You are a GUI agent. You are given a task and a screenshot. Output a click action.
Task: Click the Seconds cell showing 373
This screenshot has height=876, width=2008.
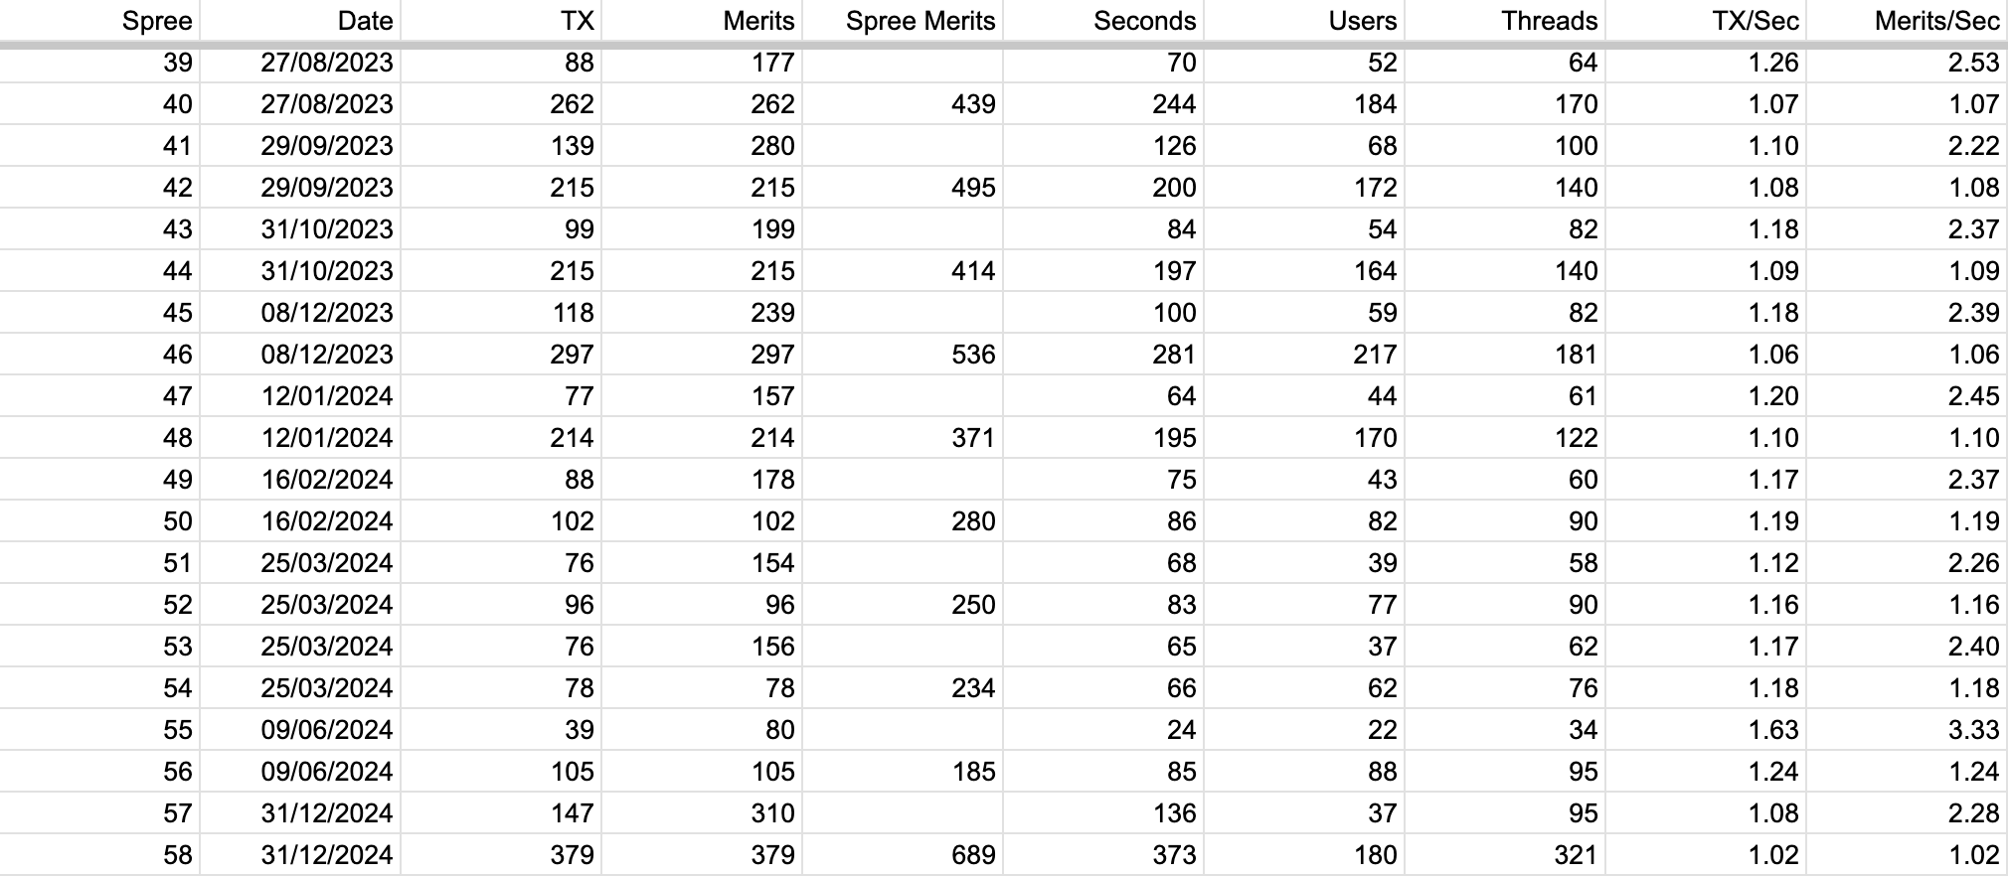click(1102, 855)
